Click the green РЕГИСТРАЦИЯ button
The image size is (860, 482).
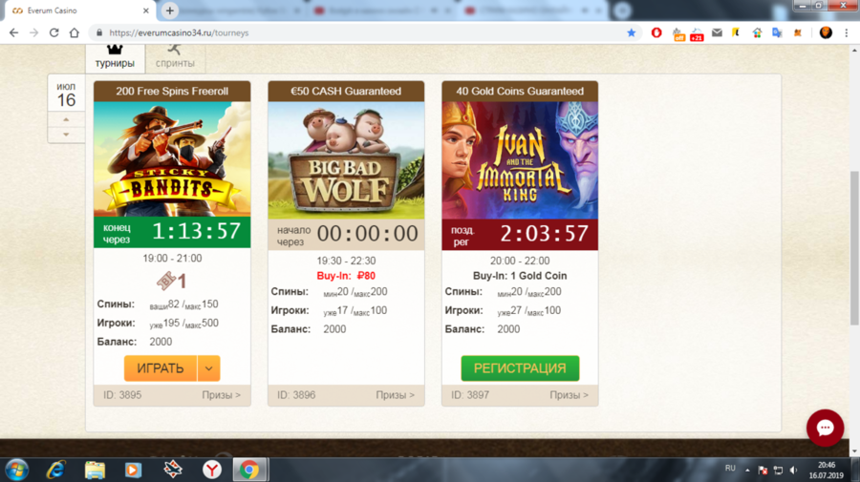(520, 368)
